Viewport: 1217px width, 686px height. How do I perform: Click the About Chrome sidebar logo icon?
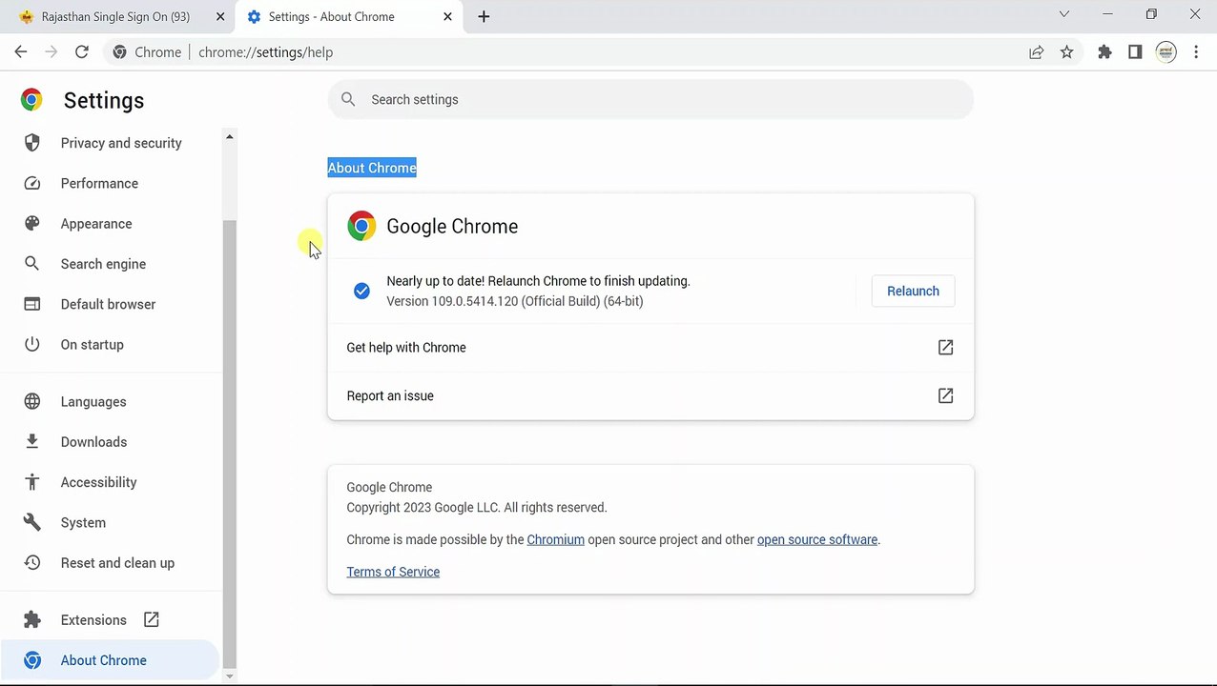(x=32, y=660)
